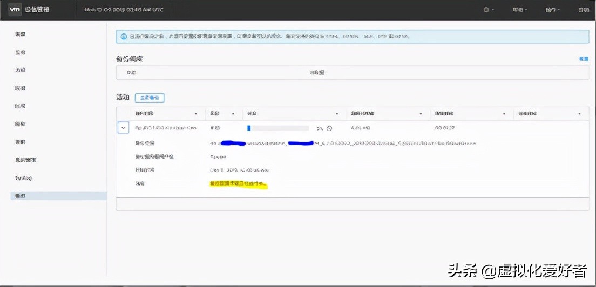Click the 立即备份 backup now button
This screenshot has width=596, height=287.
click(x=150, y=98)
